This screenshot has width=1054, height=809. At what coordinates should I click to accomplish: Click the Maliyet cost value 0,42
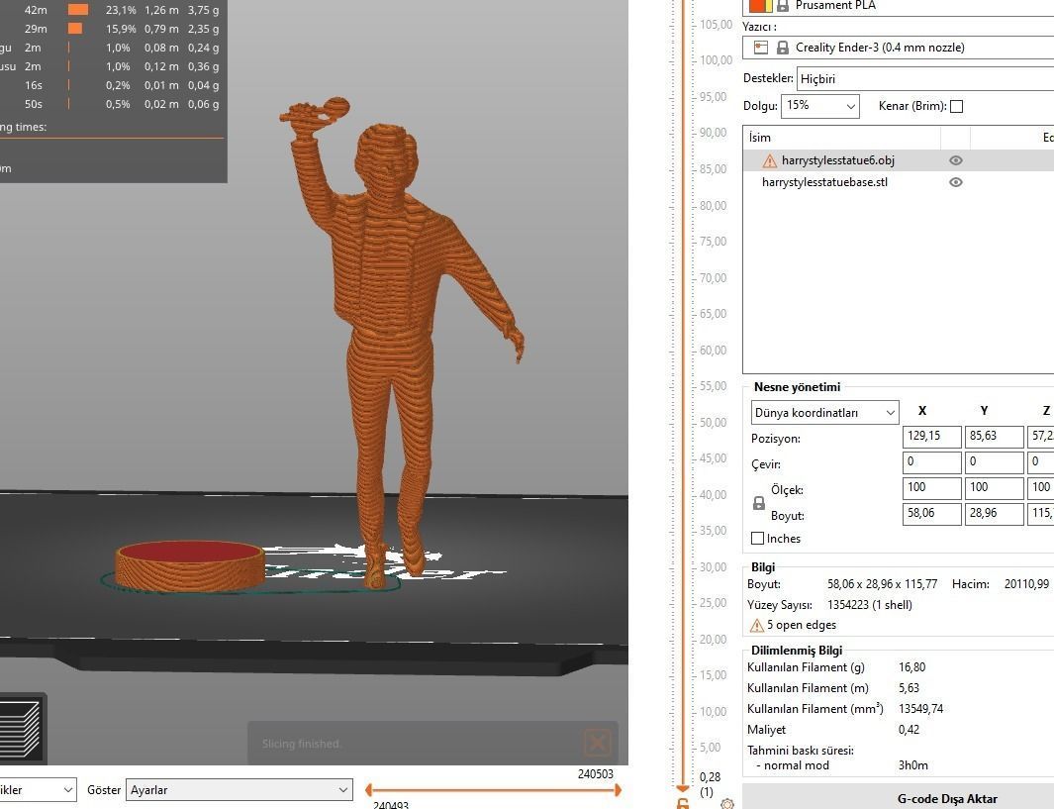pyautogui.click(x=909, y=730)
